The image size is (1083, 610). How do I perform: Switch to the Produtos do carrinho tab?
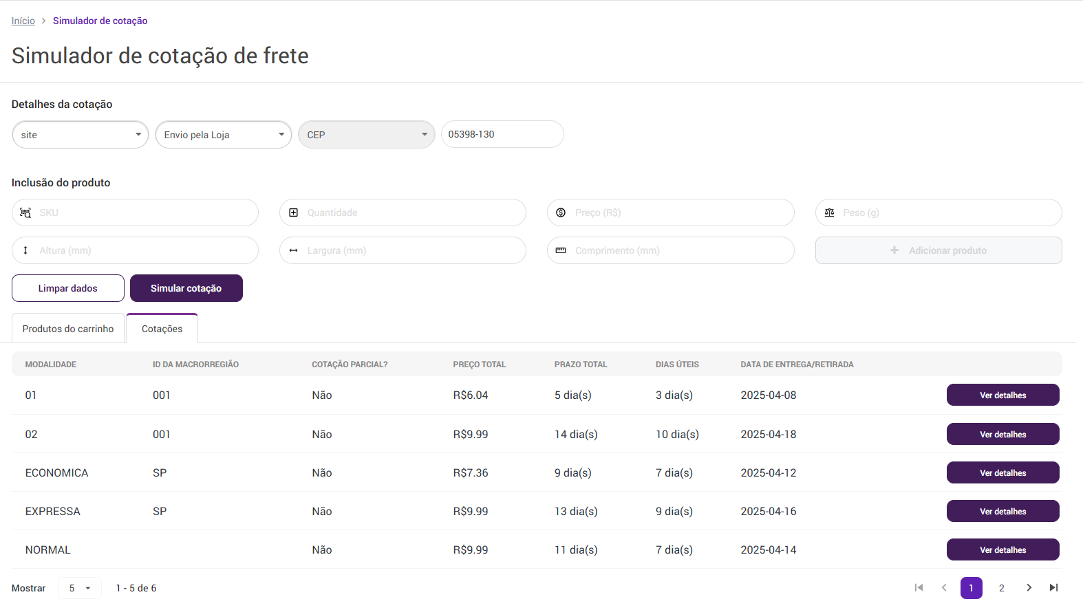[x=68, y=329]
